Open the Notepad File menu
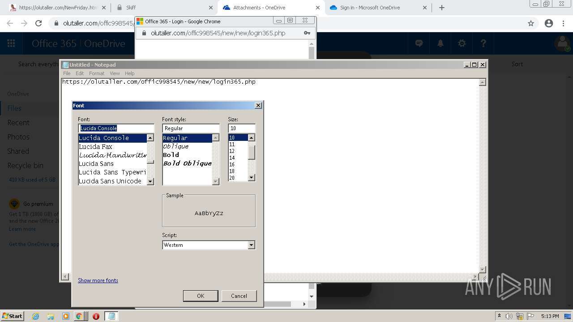 point(67,73)
